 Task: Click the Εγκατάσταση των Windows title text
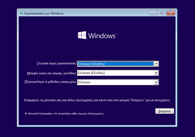(x=44, y=13)
